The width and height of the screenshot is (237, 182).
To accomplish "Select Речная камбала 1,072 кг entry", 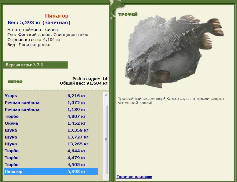I will click(x=51, y=102).
